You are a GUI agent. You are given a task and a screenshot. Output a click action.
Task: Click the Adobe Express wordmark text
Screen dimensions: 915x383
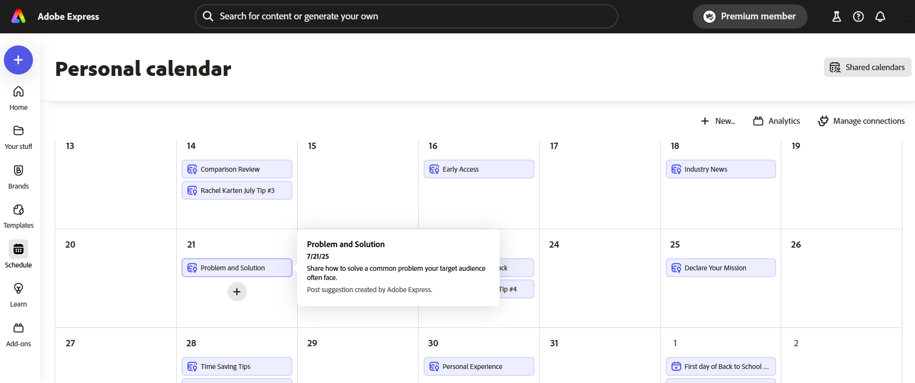click(x=68, y=16)
